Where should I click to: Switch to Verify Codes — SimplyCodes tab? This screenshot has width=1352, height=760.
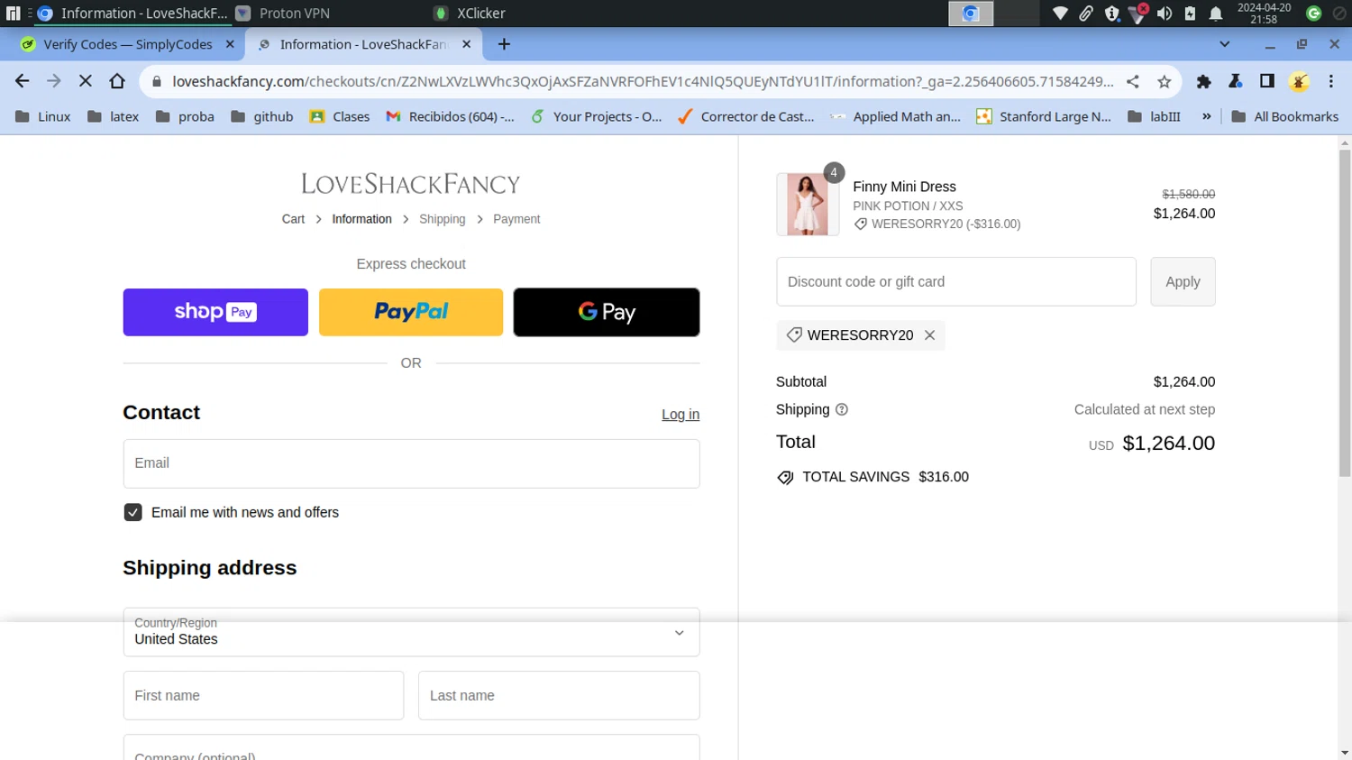click(x=128, y=44)
